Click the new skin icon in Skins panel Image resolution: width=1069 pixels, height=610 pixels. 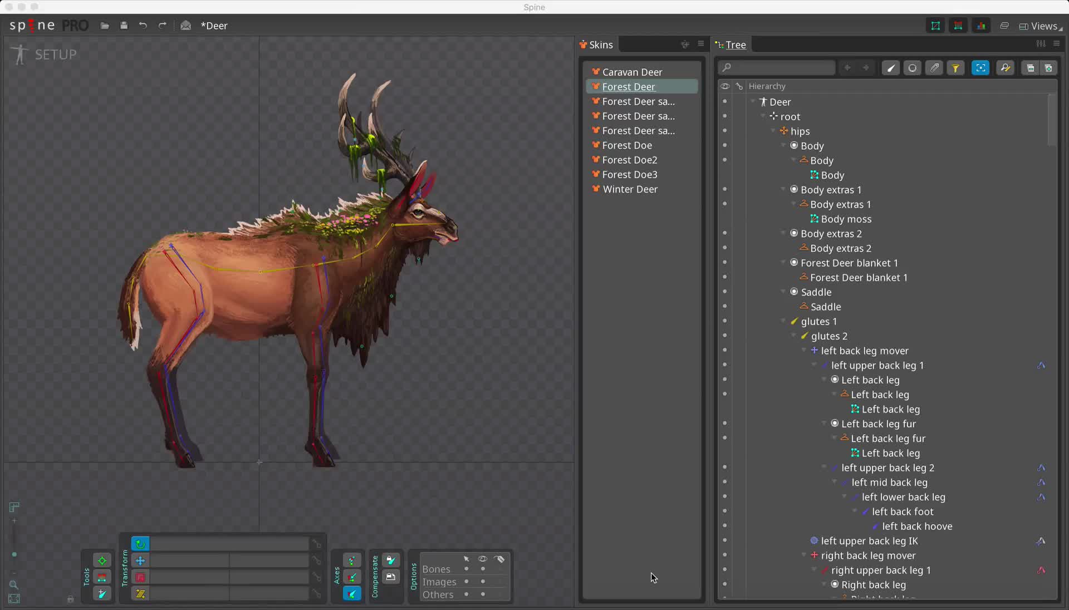coord(685,45)
